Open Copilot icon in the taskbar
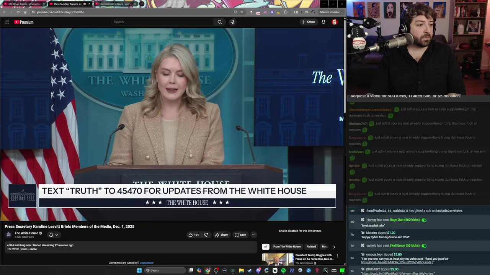 click(199, 270)
